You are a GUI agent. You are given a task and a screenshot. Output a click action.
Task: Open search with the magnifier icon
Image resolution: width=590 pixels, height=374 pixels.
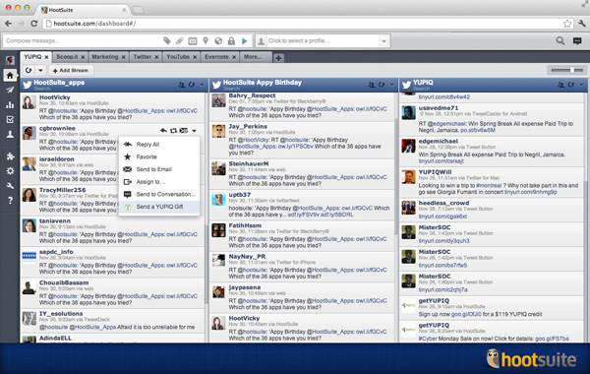point(560,40)
